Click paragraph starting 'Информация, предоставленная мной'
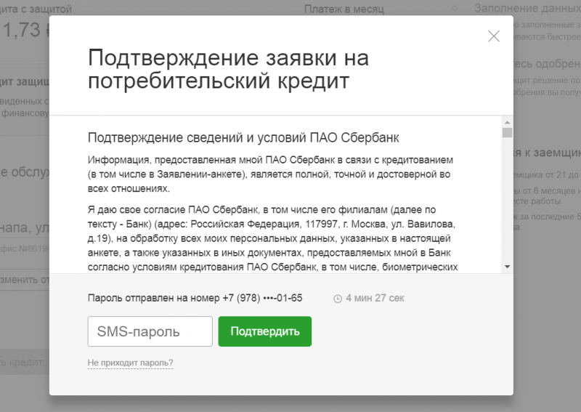 (x=270, y=174)
